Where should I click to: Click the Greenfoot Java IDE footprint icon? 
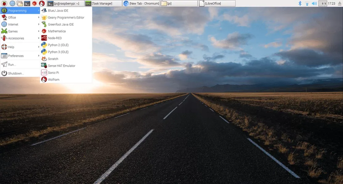click(44, 25)
